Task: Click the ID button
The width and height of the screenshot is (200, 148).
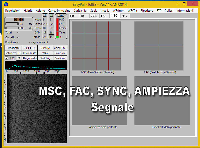Action: point(19,53)
